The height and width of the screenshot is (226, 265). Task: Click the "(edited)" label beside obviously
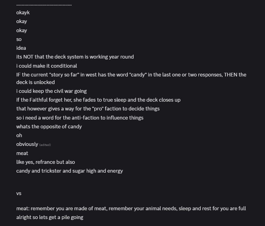click(45, 145)
